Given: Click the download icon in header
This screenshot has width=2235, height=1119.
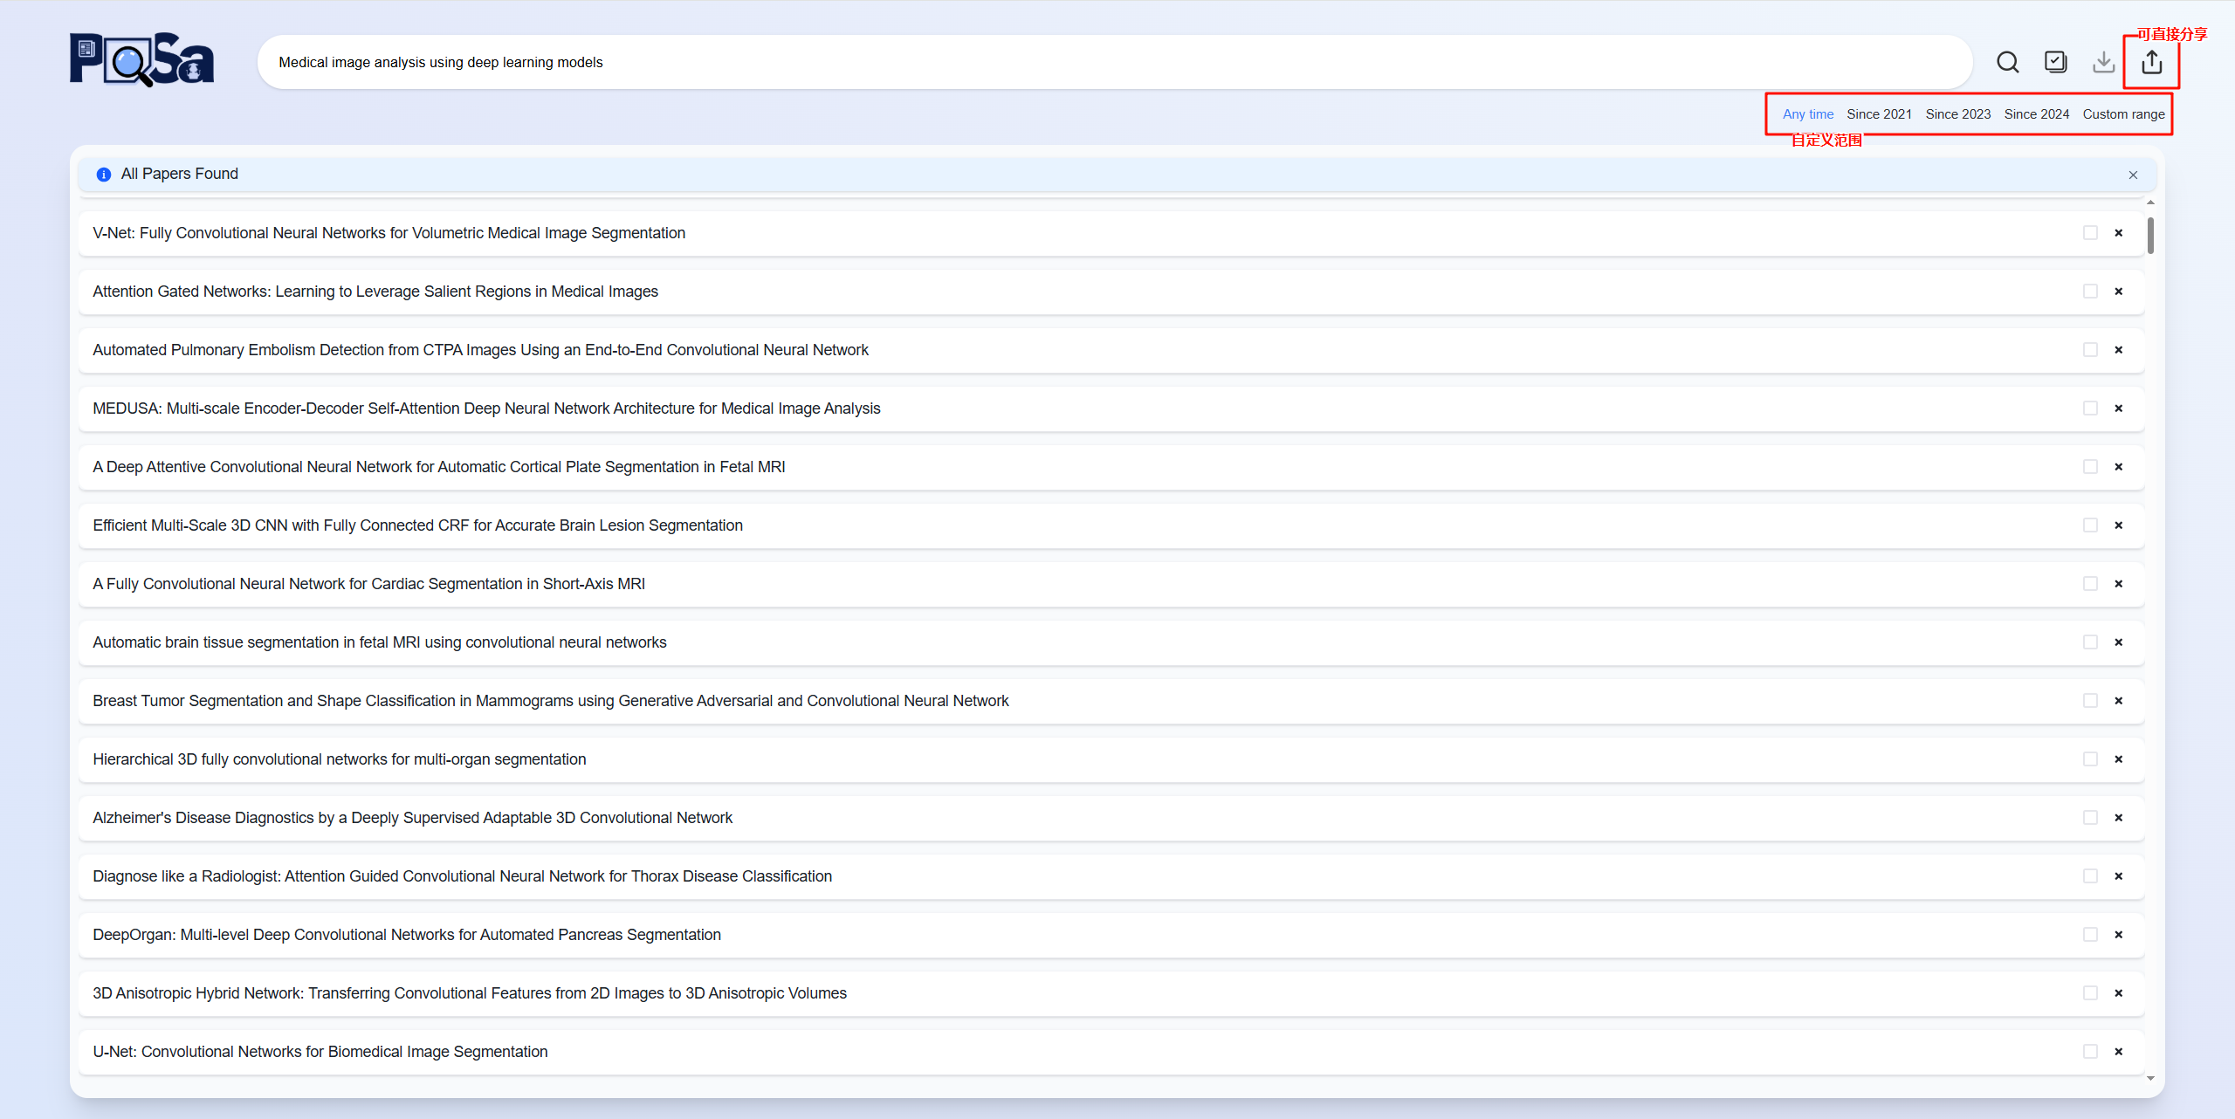Looking at the screenshot, I should (2103, 62).
